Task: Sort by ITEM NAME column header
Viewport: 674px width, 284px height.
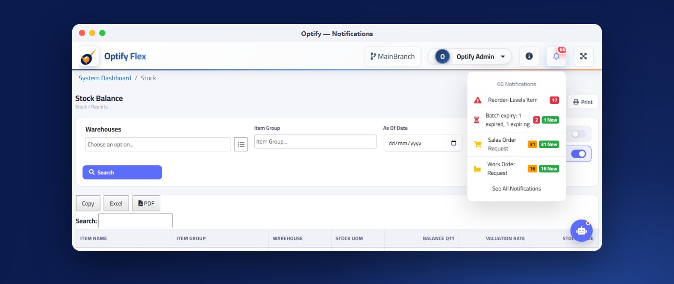Action: pos(124,239)
